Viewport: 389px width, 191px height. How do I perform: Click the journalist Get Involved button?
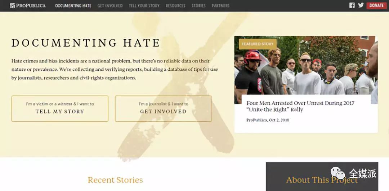click(x=163, y=109)
